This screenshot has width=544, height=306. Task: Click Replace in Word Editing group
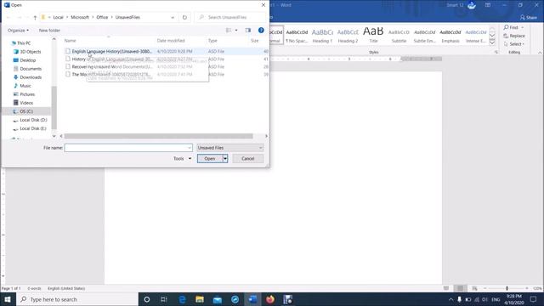[x=514, y=36]
